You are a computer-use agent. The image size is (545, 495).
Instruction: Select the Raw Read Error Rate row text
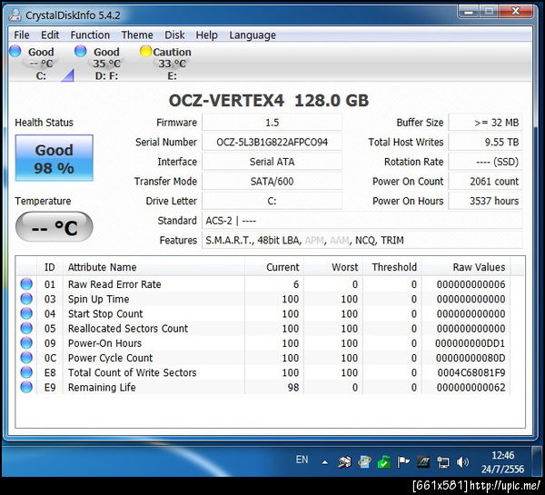click(x=114, y=284)
